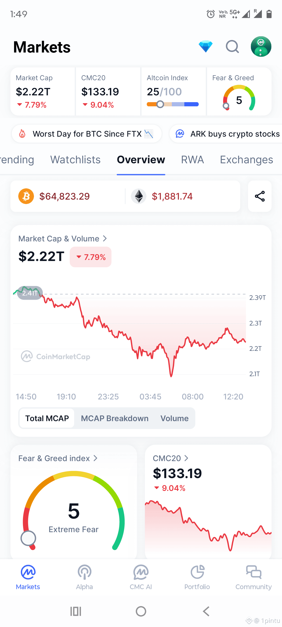Tap the Altcoin Index slider bar

point(173,104)
